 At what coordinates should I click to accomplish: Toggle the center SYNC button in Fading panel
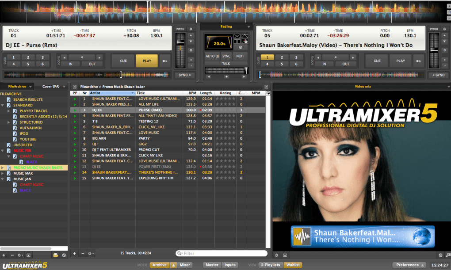click(x=226, y=57)
